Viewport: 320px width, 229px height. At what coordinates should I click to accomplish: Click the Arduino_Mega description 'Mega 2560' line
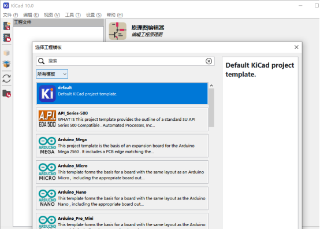106,152
